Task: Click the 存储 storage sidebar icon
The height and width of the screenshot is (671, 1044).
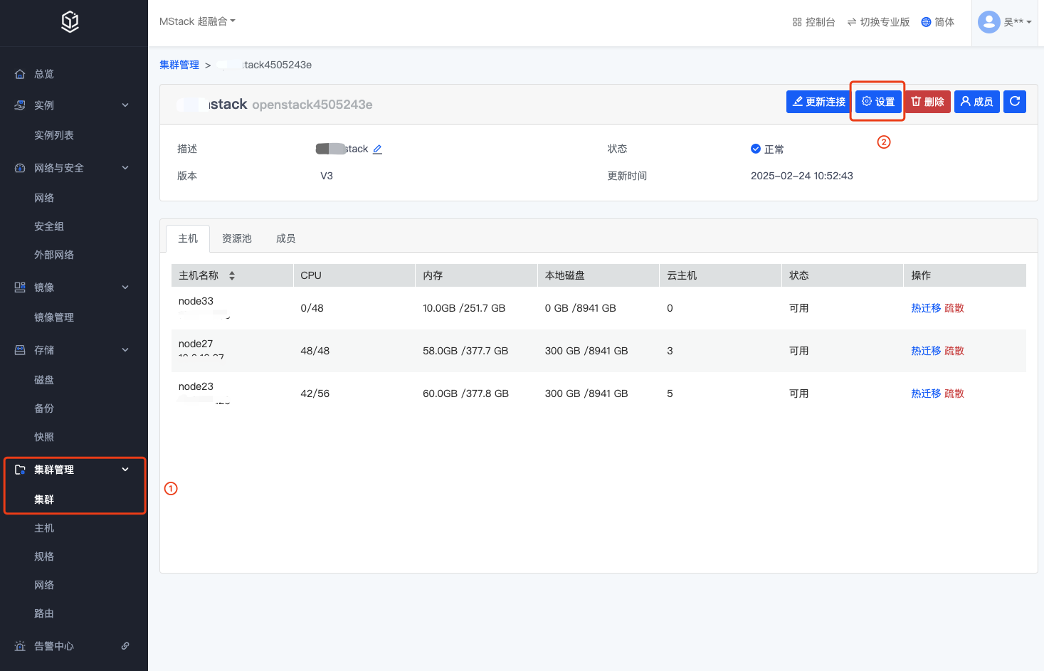Action: pos(20,350)
